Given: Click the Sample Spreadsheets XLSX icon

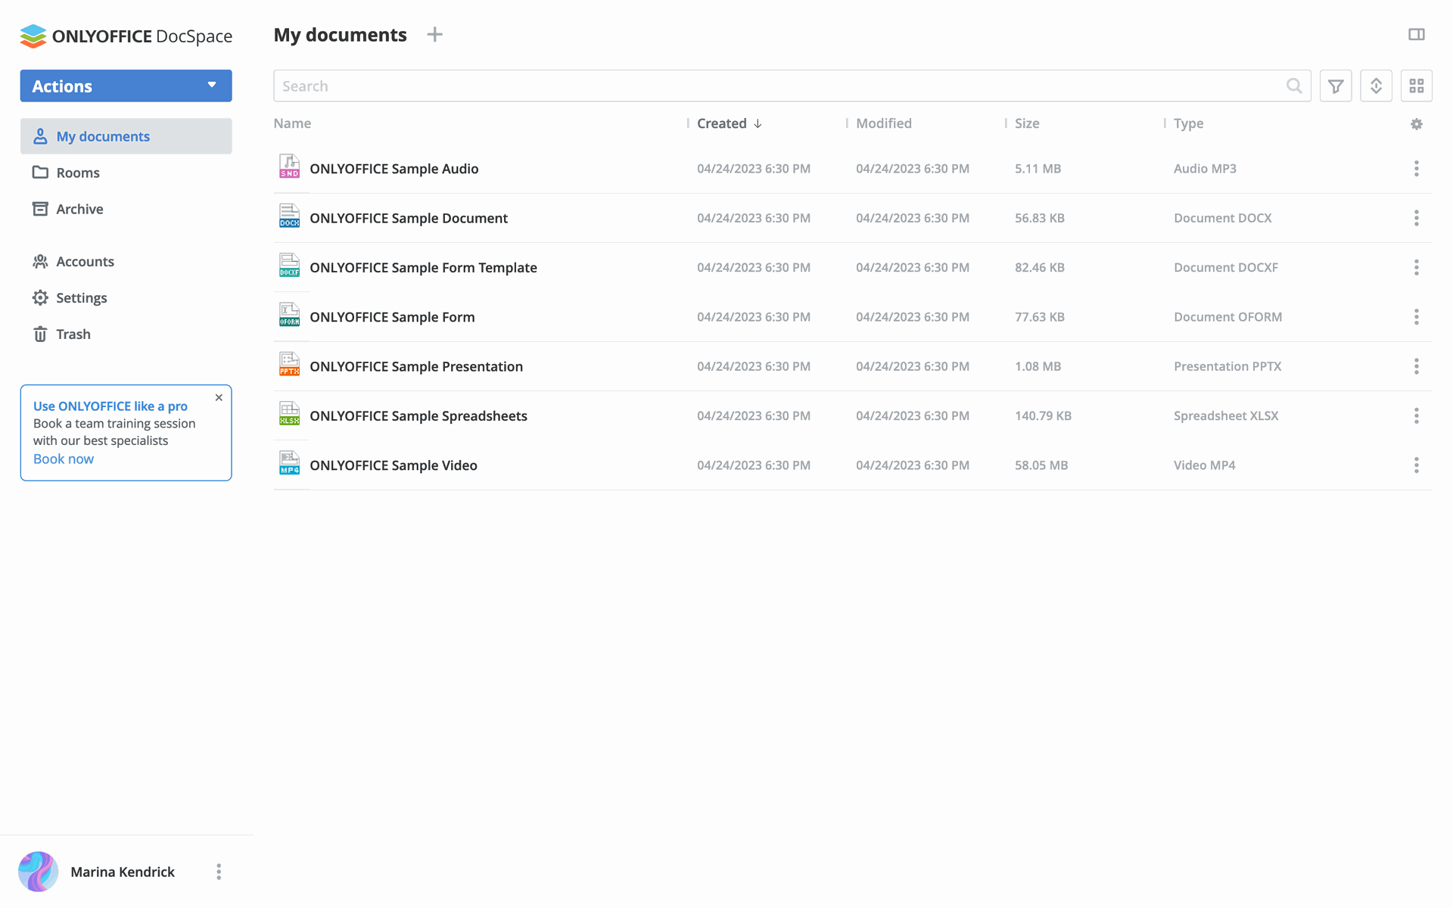Looking at the screenshot, I should [x=289, y=414].
